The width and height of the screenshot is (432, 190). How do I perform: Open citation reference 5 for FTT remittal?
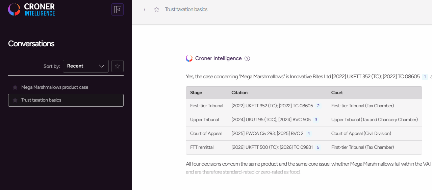(318, 147)
